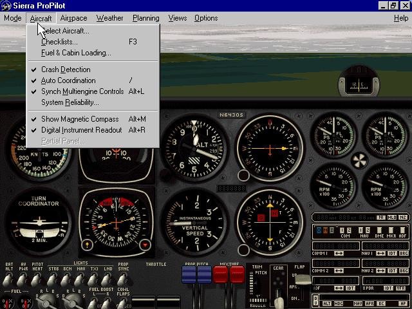This screenshot has height=309, width=412.
Task: Click the left manifold pressure gauge
Action: 333,136
